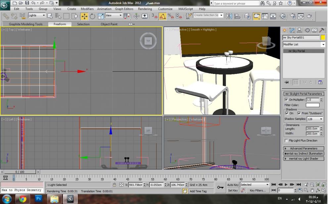The image size is (331, 204).
Task: Open the Shadow Samples dropdown
Action: [x=315, y=119]
